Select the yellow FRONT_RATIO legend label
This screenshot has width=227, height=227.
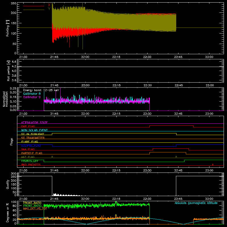pos(32,203)
